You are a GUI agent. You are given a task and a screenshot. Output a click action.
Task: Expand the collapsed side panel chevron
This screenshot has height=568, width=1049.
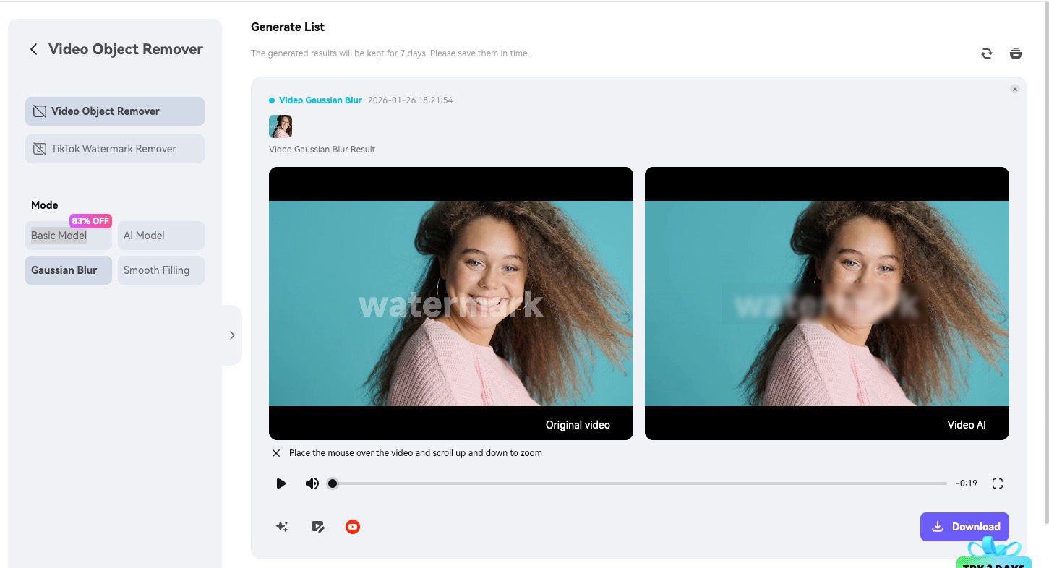point(232,335)
